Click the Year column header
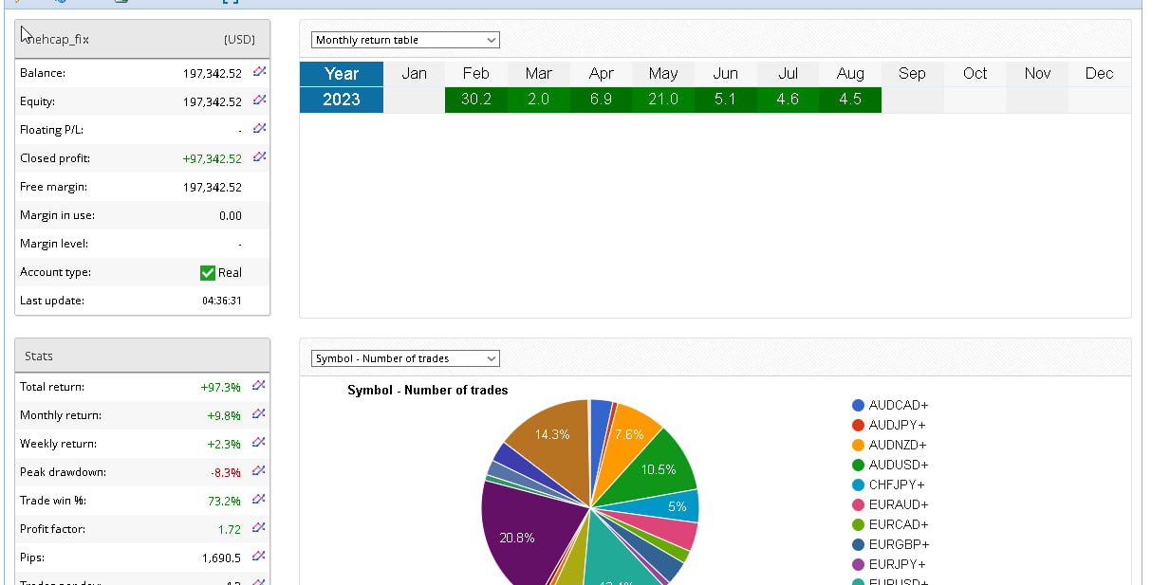The image size is (1170, 585). tap(342, 74)
